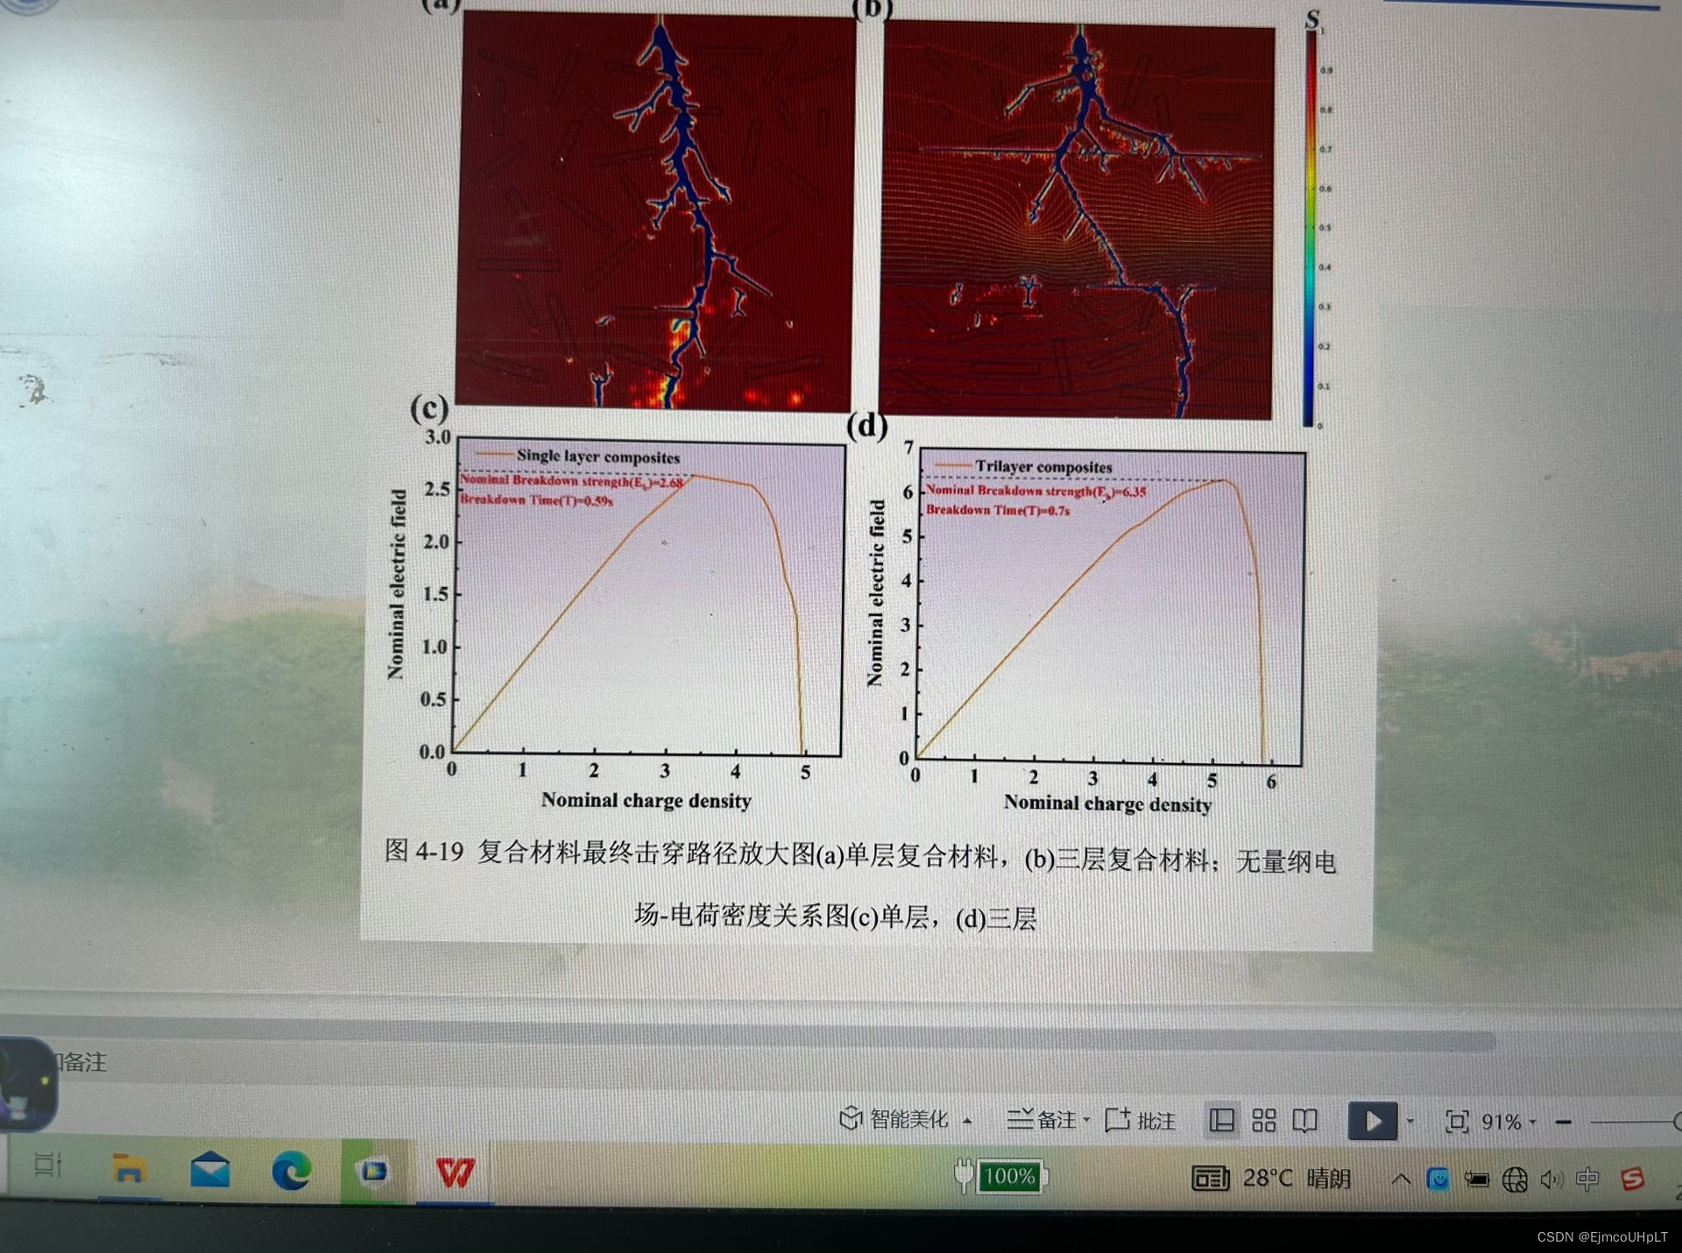This screenshot has height=1253, width=1682.
Task: Open 91% zoom level dropdown
Action: [x=1507, y=1122]
